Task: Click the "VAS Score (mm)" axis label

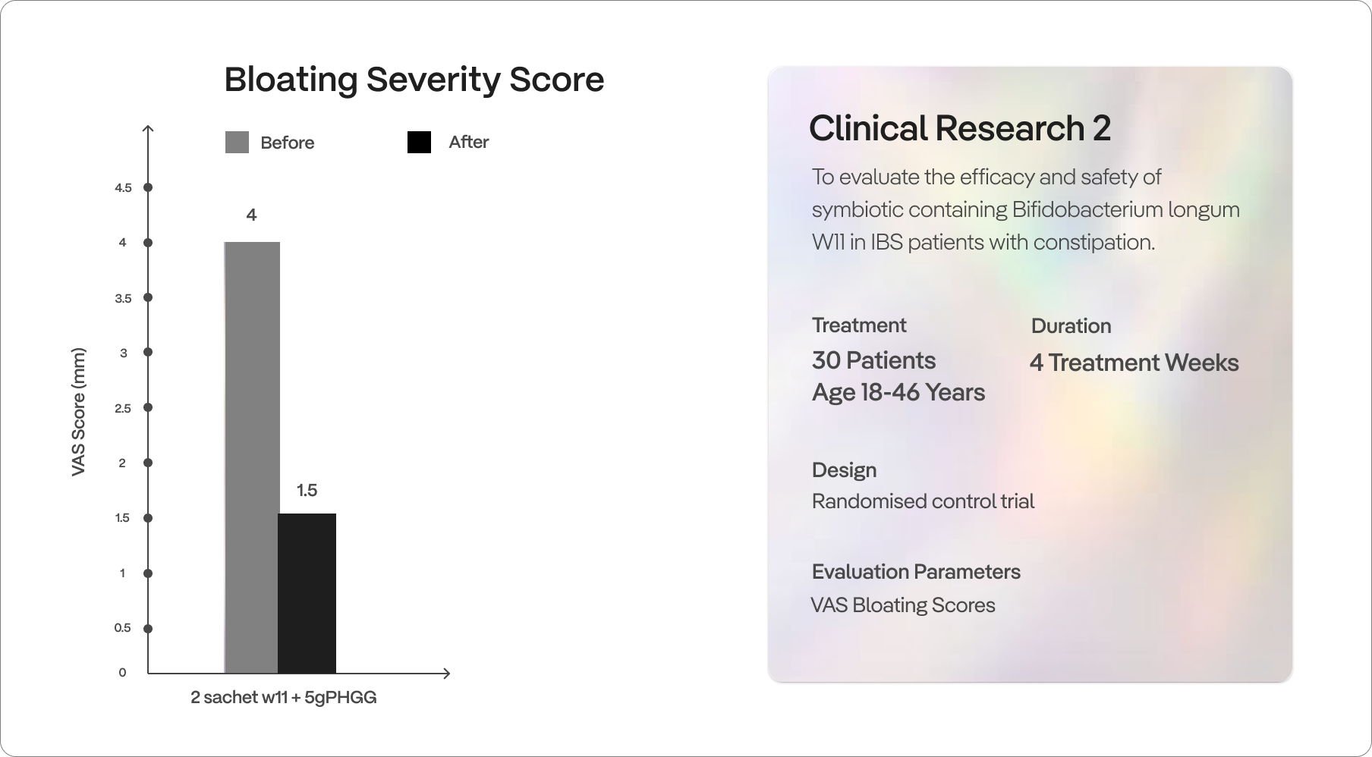Action: (x=78, y=412)
